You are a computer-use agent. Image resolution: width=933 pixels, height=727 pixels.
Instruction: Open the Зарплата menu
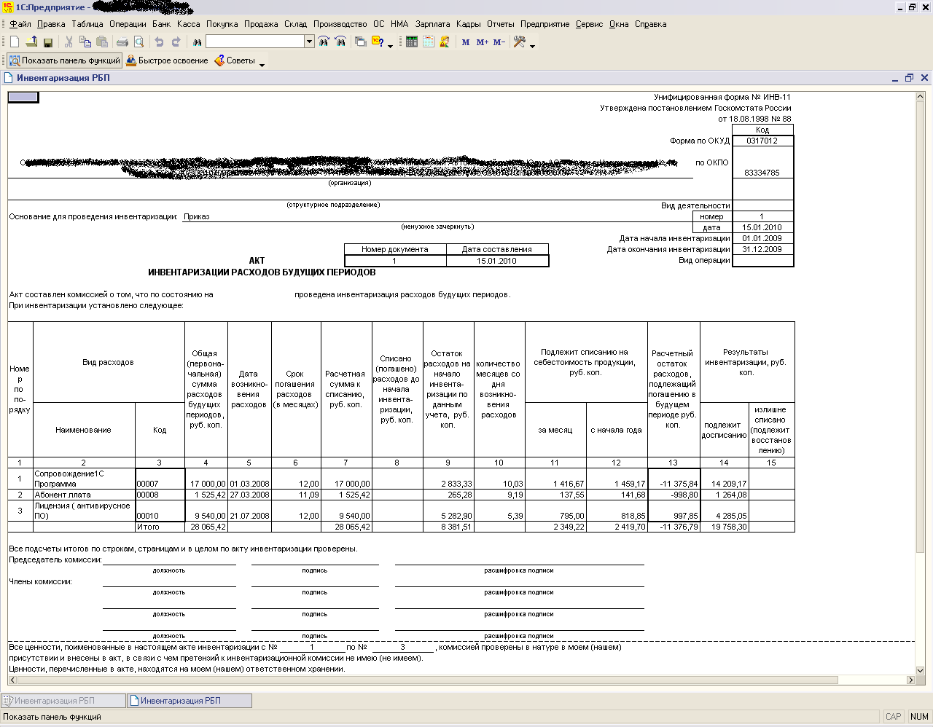432,24
